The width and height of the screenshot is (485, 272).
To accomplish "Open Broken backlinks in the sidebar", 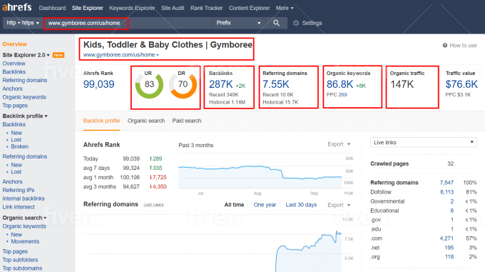I will tap(20, 146).
